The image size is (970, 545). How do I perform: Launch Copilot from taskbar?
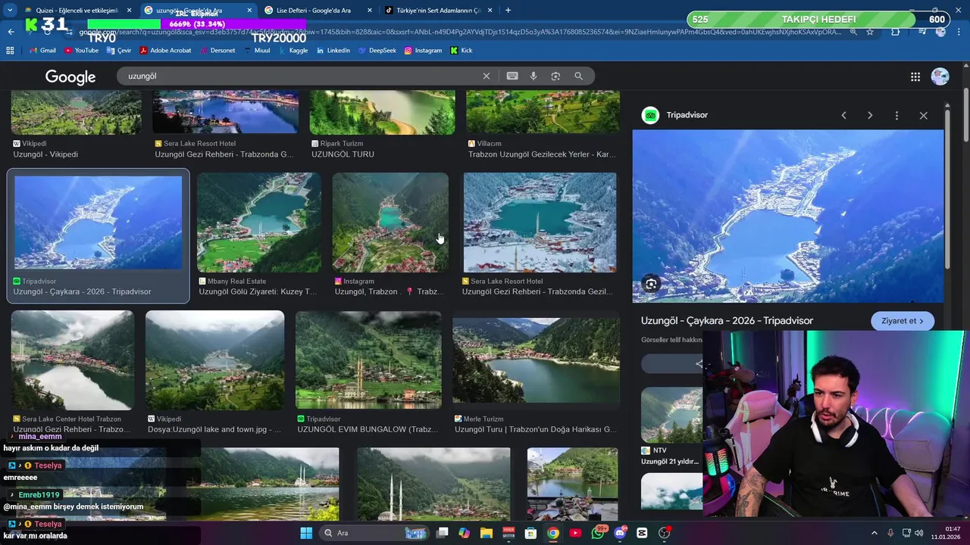click(x=464, y=533)
